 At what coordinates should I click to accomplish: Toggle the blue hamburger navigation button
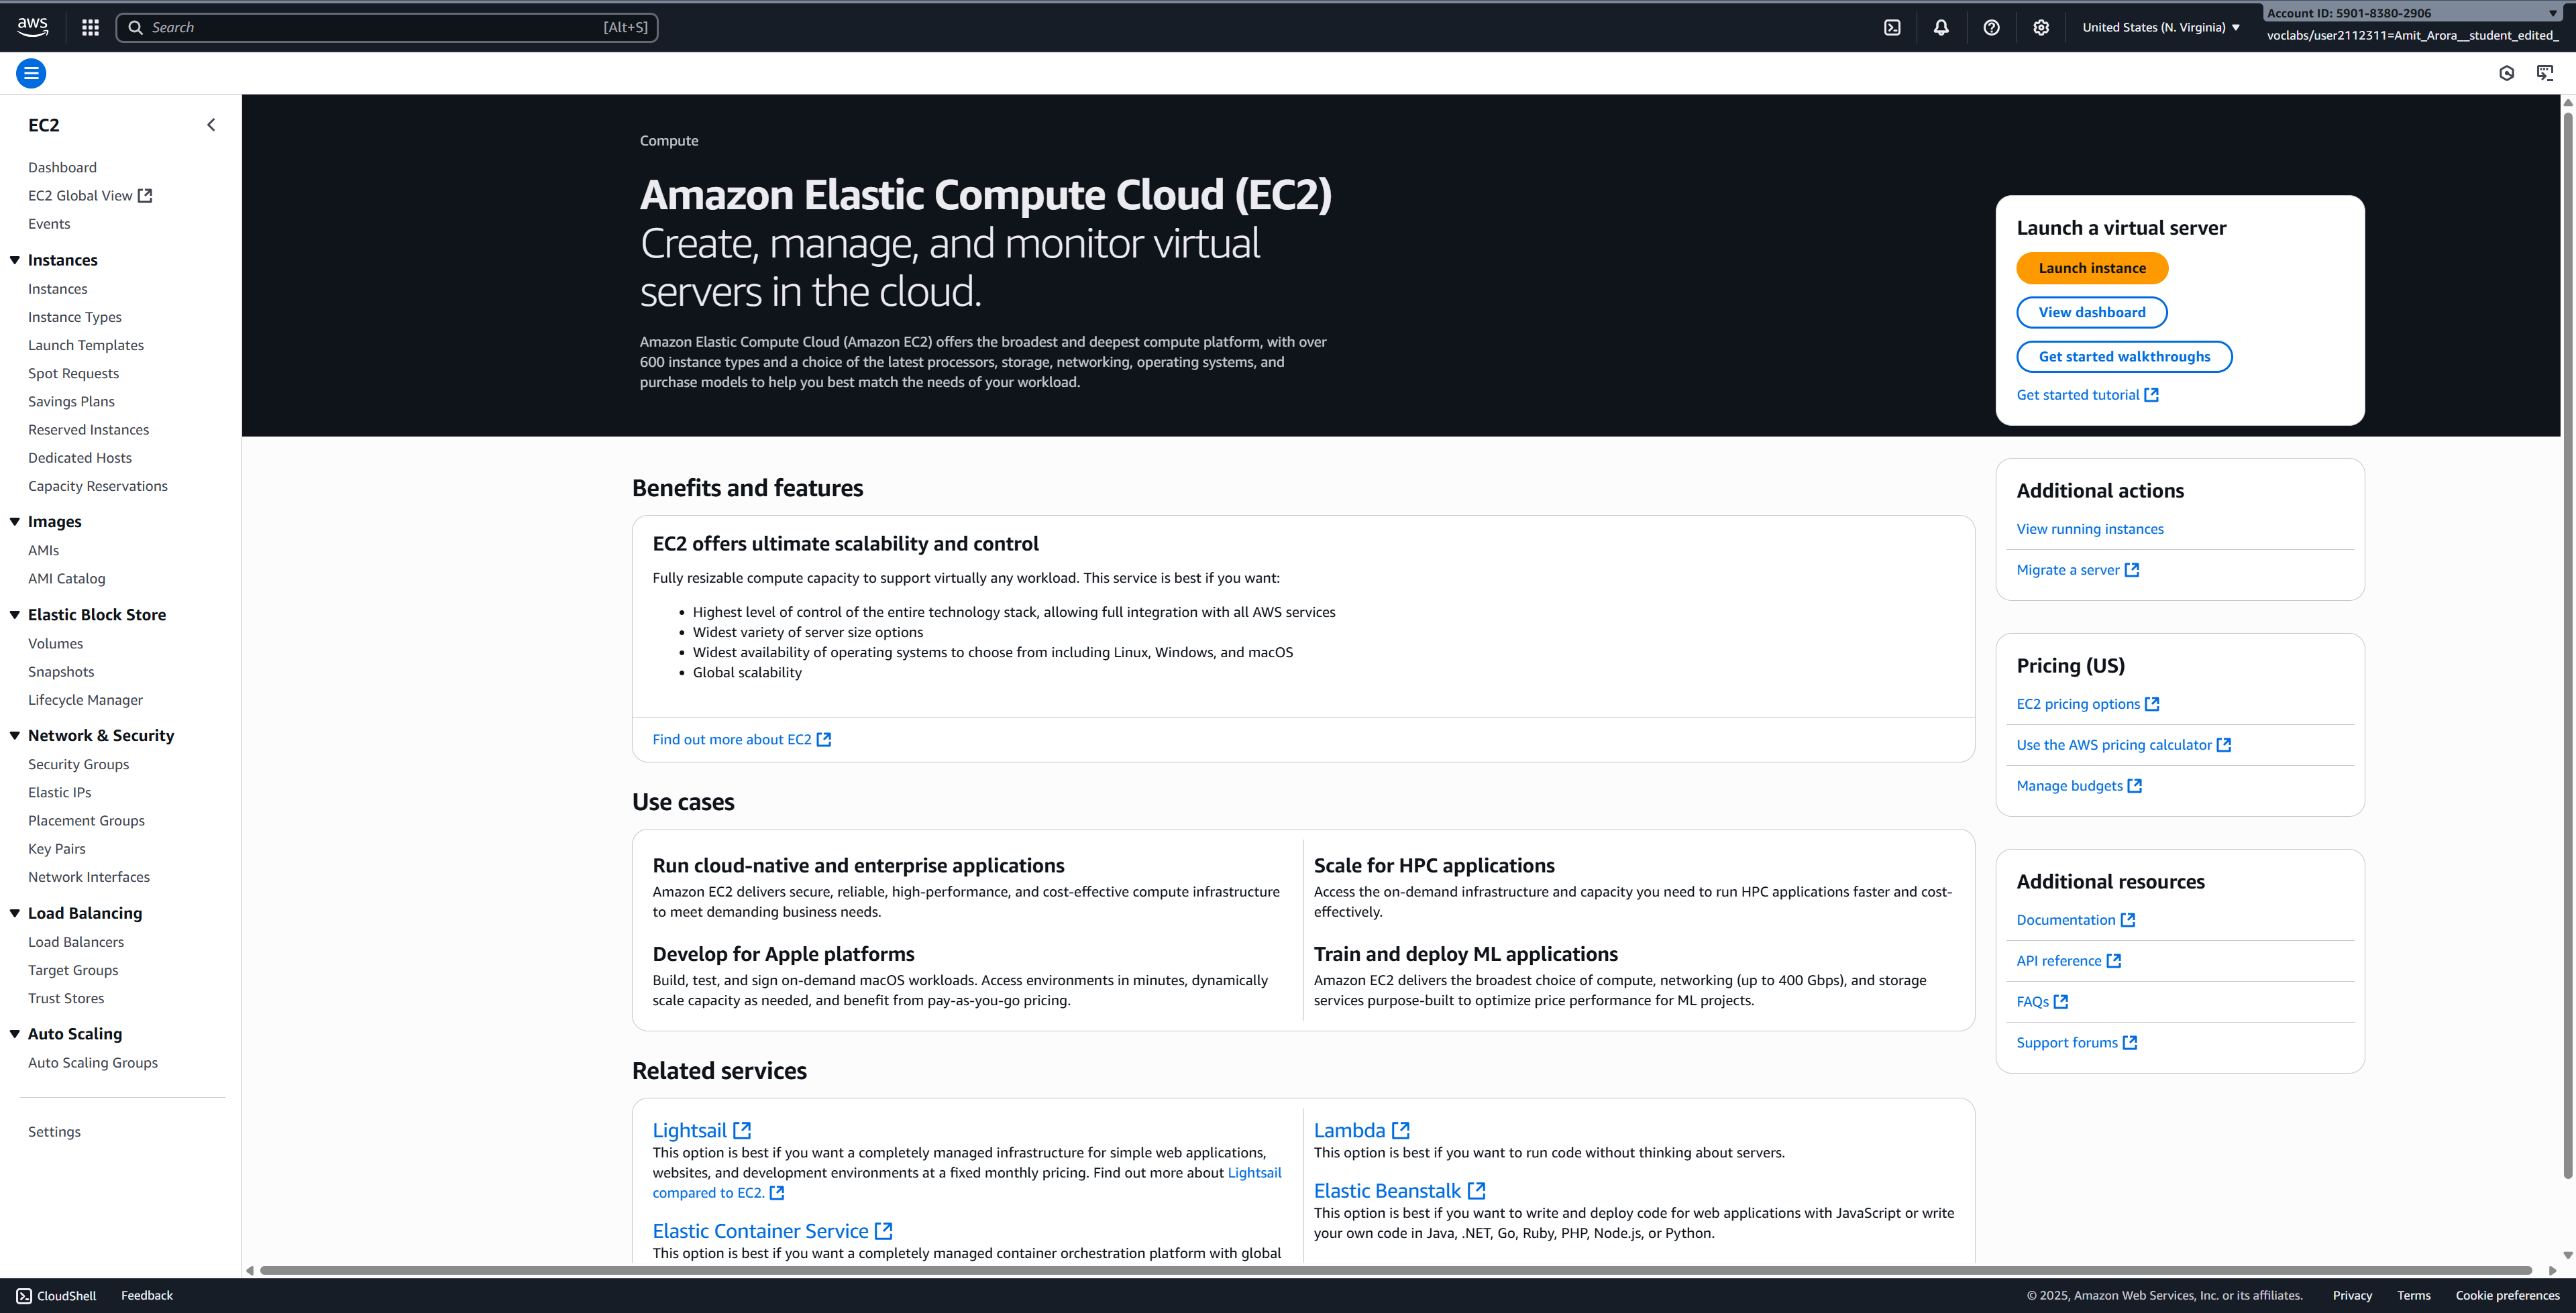click(x=31, y=73)
